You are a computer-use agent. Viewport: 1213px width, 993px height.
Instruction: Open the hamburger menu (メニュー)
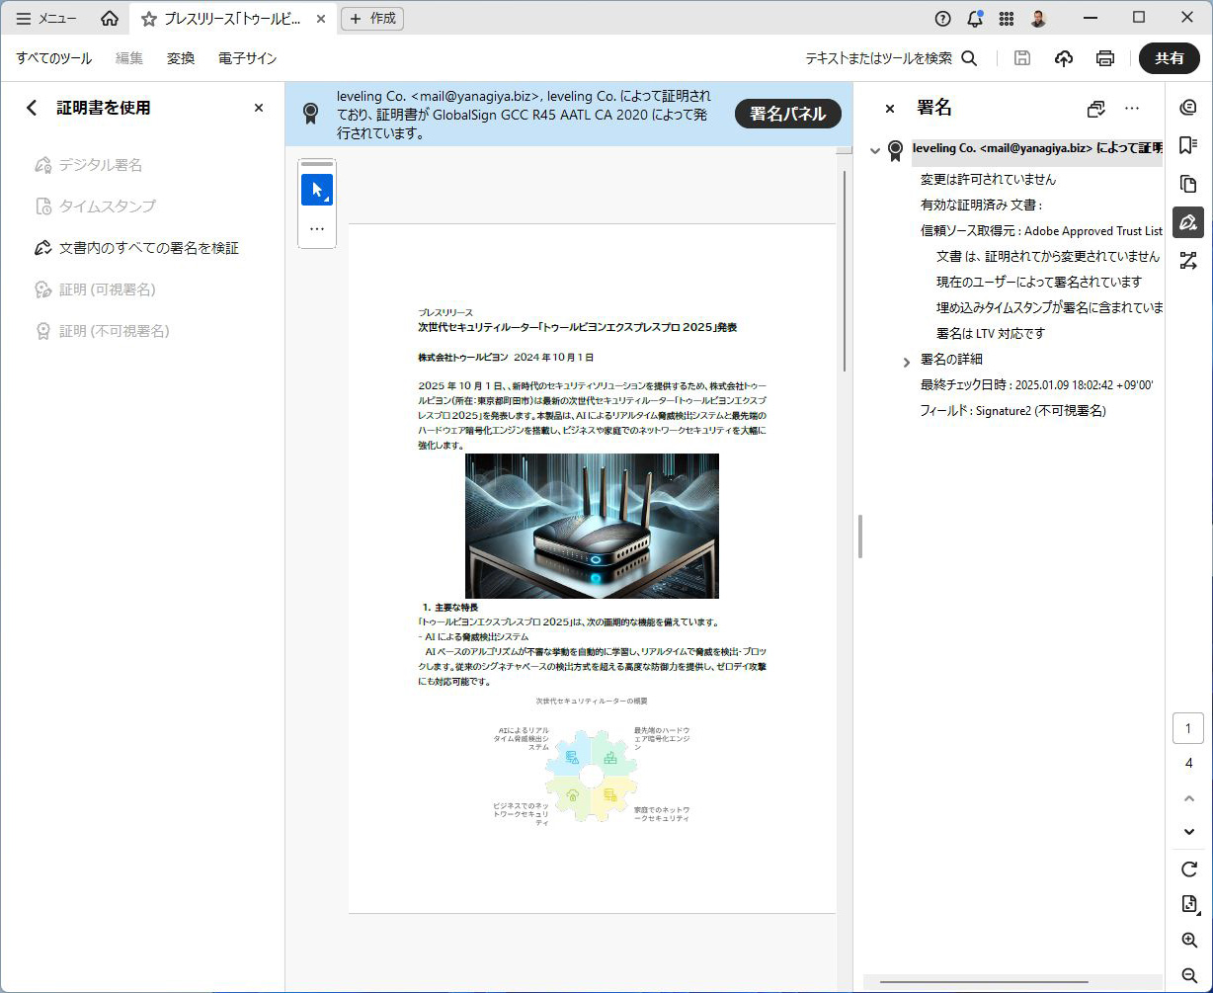point(46,18)
